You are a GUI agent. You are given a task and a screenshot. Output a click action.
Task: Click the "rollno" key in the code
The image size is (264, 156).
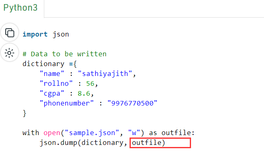pyautogui.click(x=56, y=83)
